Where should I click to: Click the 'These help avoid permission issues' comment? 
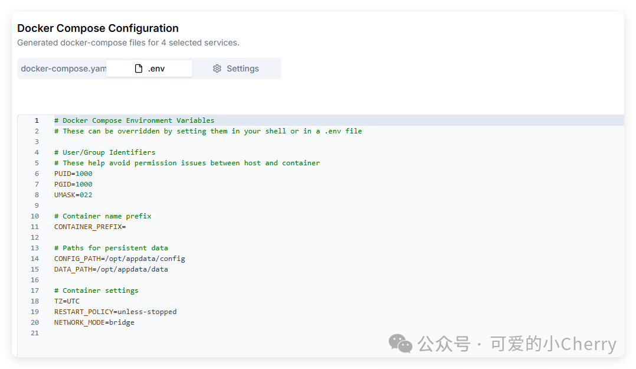tap(187, 163)
